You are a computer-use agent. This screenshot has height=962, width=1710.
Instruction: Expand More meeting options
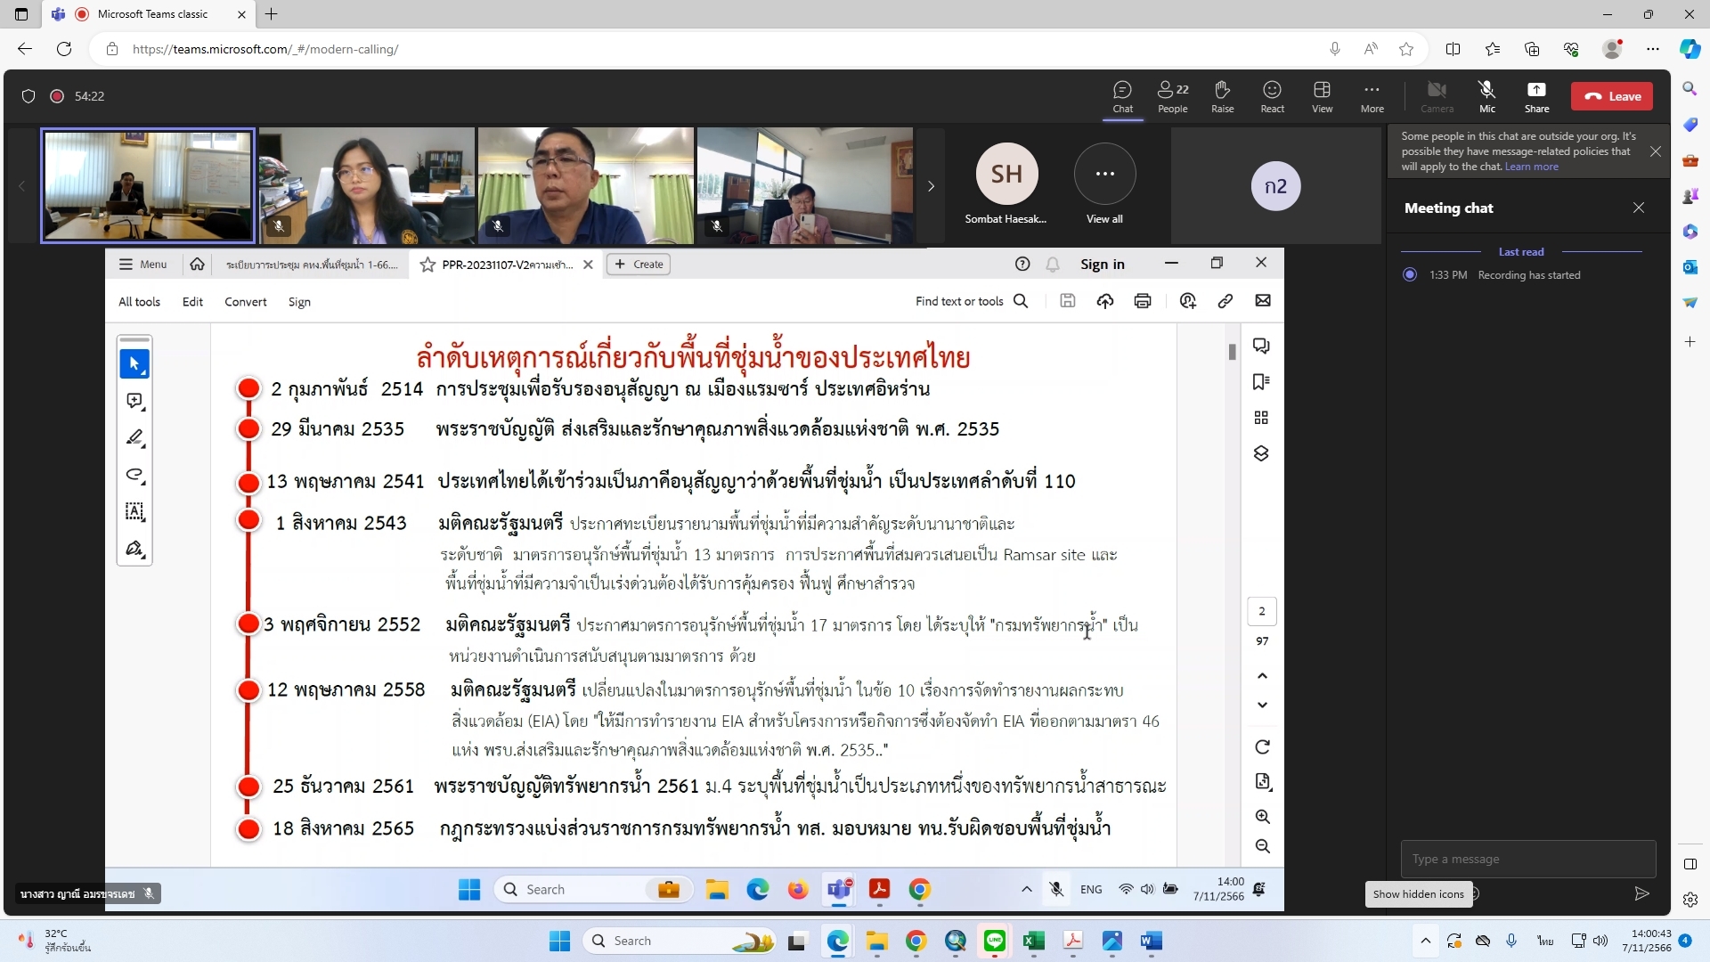pos(1372,95)
